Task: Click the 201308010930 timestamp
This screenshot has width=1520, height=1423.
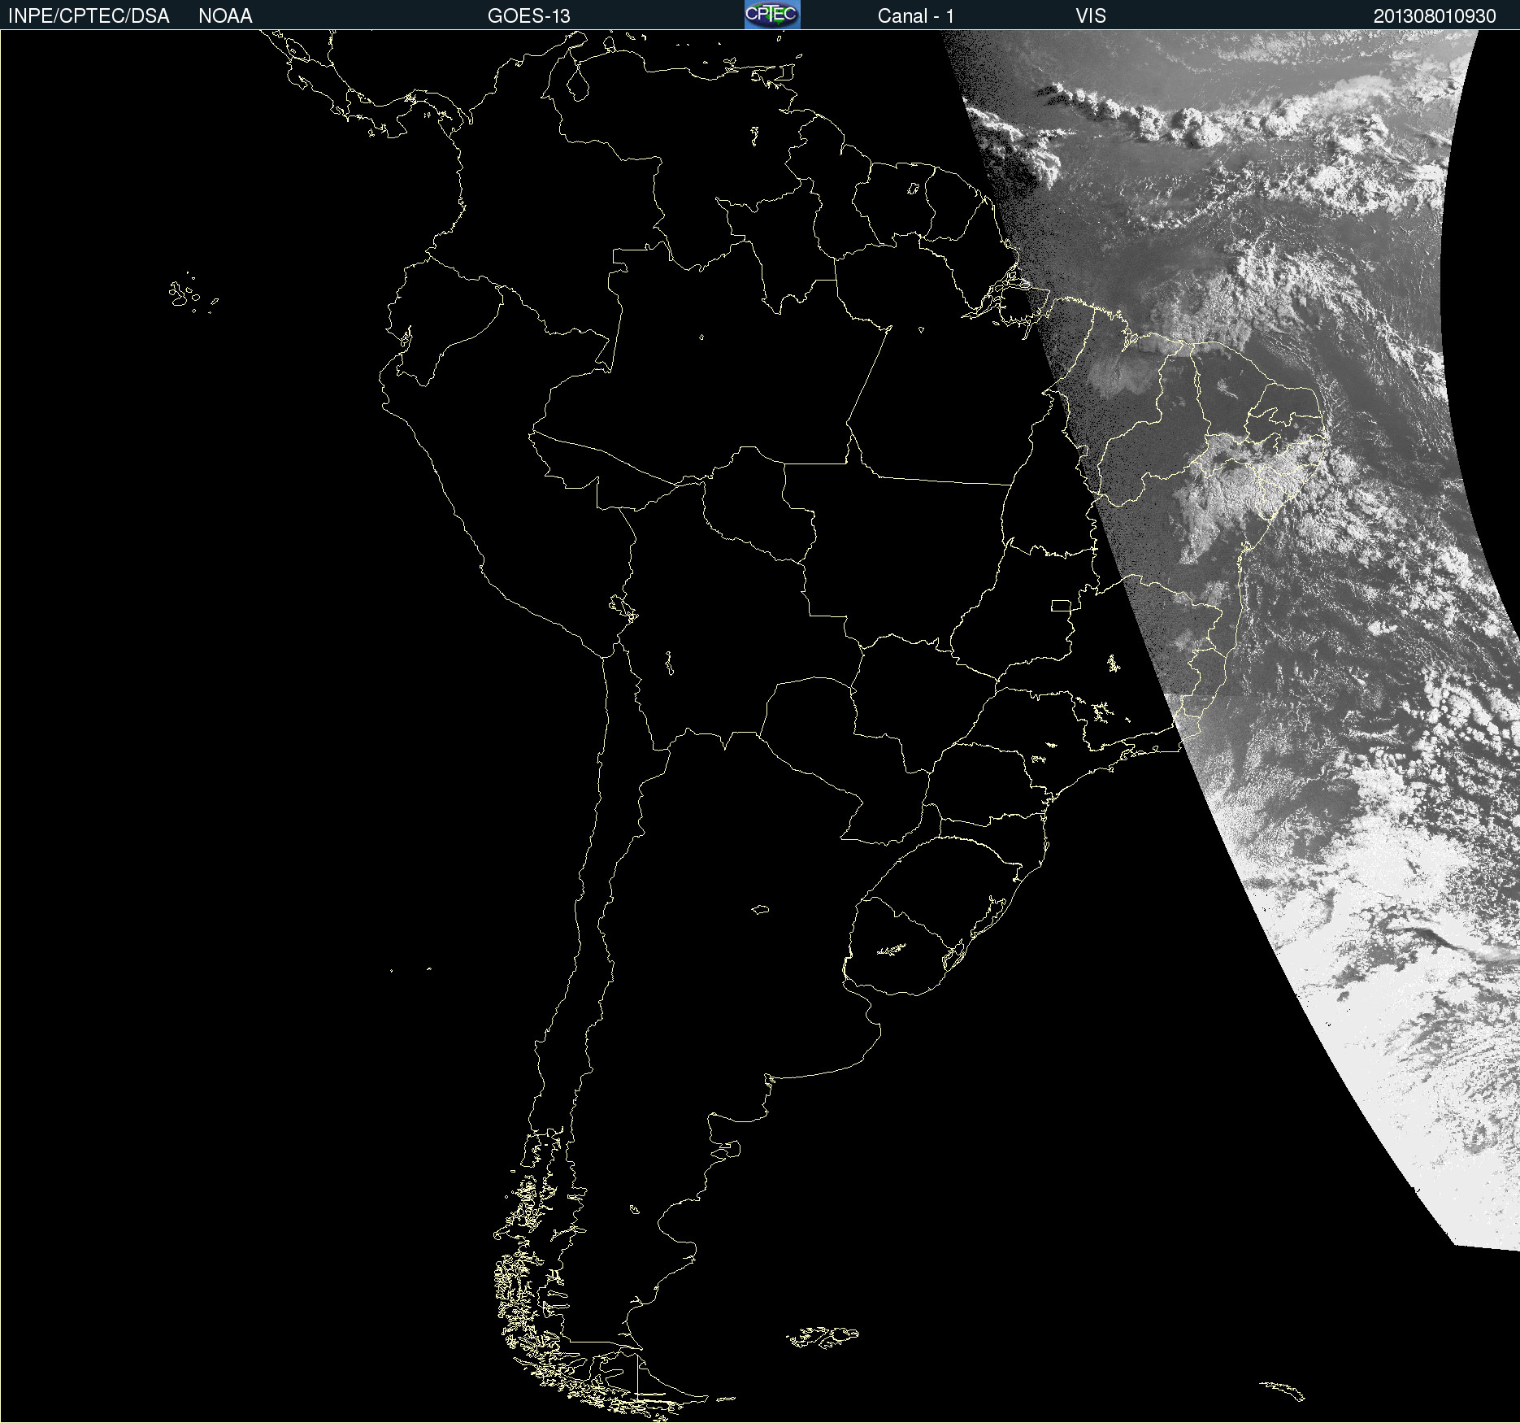Action: [x=1434, y=16]
